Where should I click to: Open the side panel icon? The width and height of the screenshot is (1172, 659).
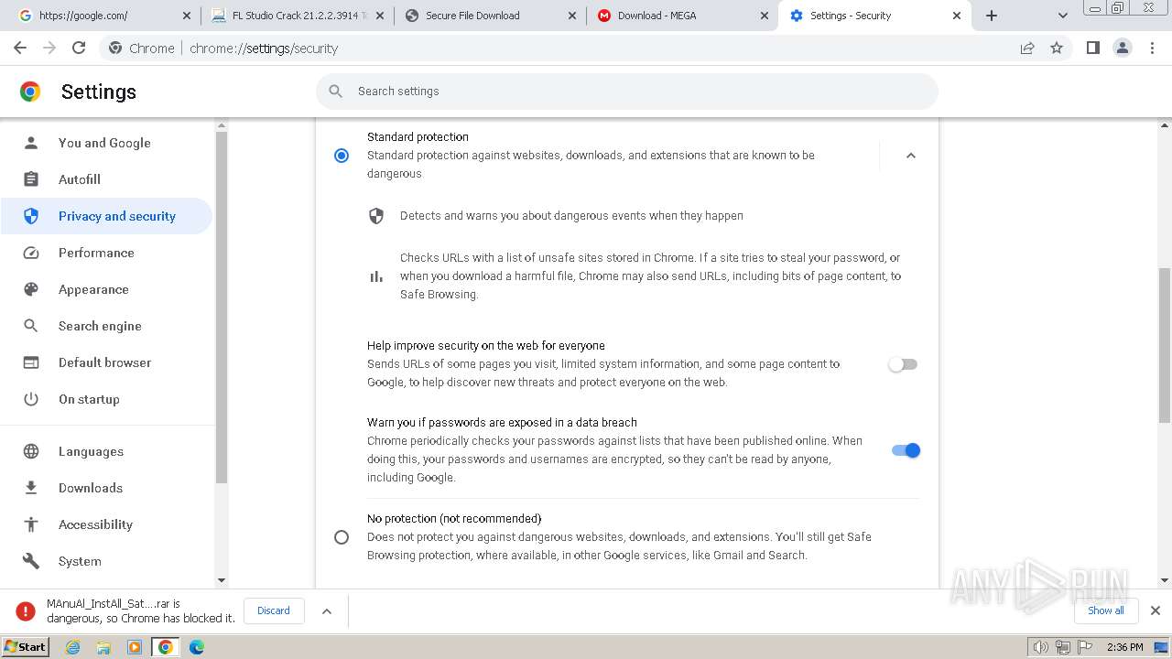tap(1092, 49)
